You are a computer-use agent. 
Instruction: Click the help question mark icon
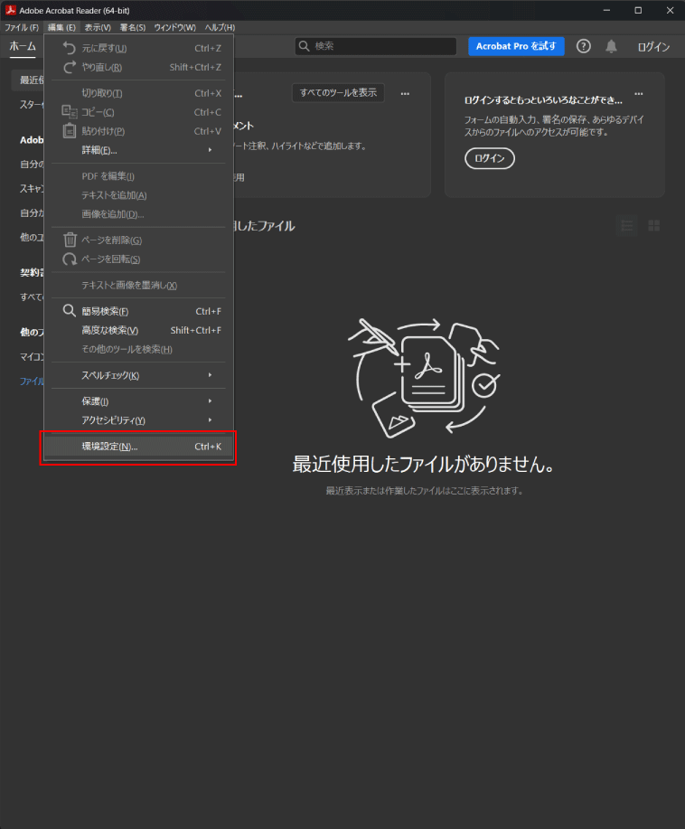pyautogui.click(x=584, y=46)
